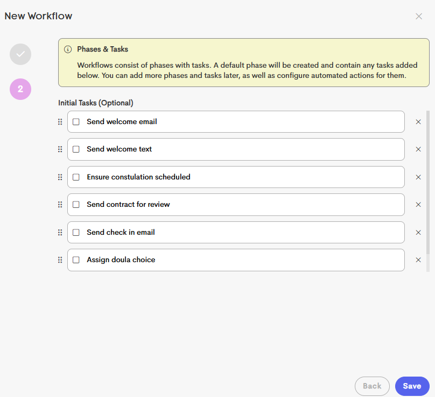Click drag handle for Send welcome email

point(60,122)
